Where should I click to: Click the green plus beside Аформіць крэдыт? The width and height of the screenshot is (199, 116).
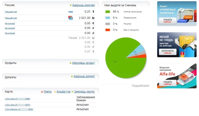[x=70, y=63]
